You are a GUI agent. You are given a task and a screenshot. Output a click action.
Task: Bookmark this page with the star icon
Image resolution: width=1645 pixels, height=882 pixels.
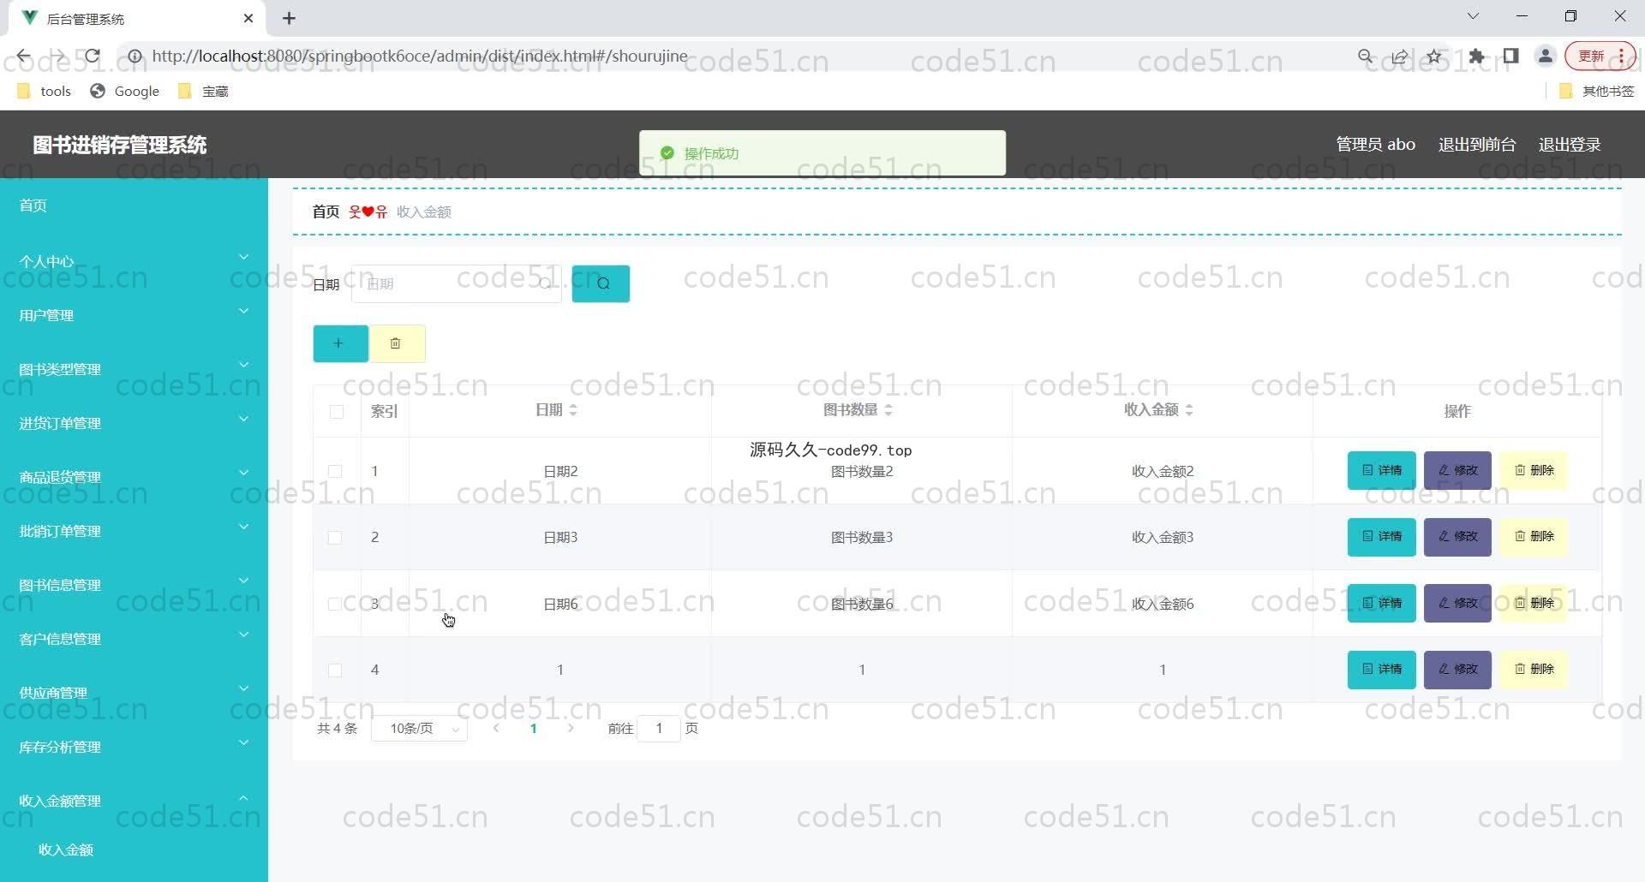(1434, 57)
